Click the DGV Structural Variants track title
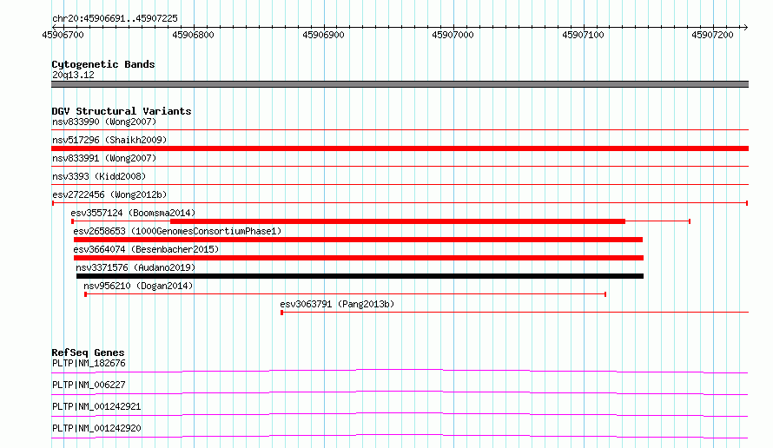 (x=122, y=111)
